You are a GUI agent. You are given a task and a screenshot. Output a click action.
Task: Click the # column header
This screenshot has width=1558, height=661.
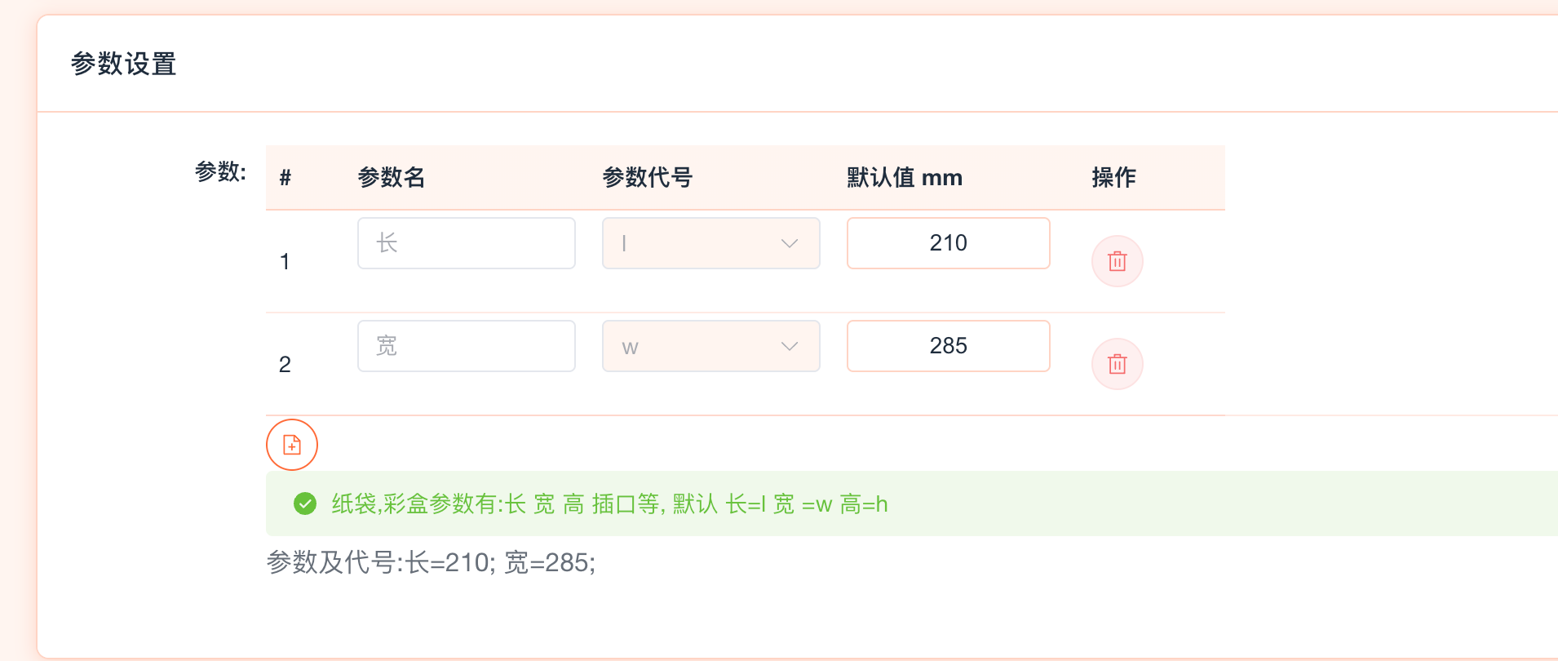(285, 177)
